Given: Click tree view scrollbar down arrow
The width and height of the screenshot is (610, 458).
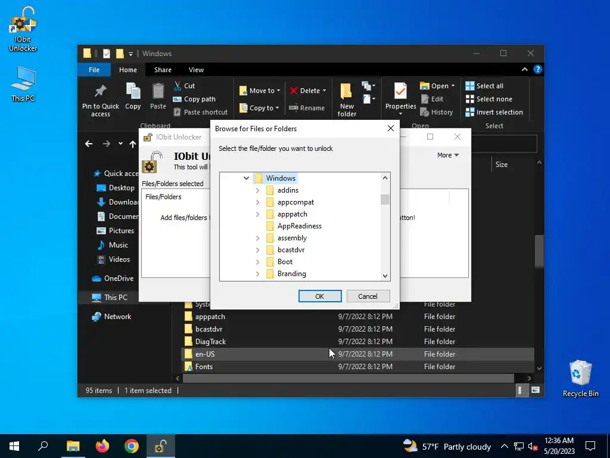Looking at the screenshot, I should point(385,276).
